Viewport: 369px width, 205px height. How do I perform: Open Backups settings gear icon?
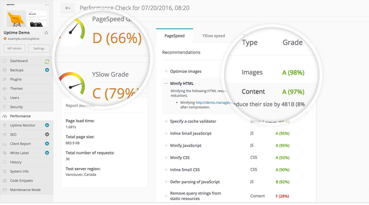(47, 70)
